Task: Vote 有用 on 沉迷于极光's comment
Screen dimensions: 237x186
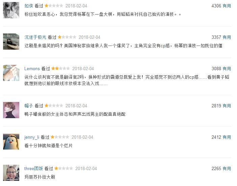Action: pyautogui.click(x=227, y=37)
